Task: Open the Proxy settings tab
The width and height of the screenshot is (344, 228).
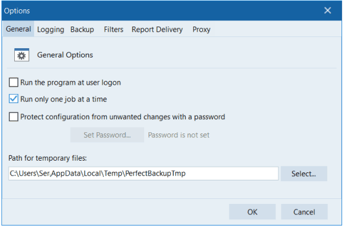Action: [202, 29]
